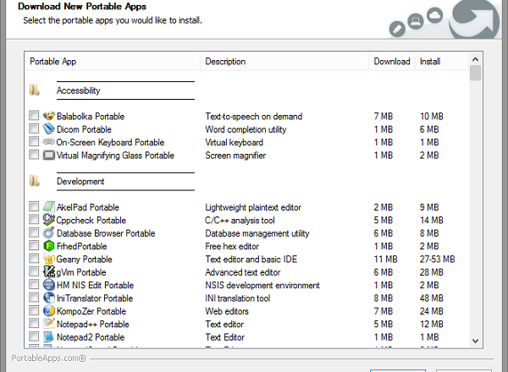Image resolution: width=508 pixels, height=372 pixels.
Task: Click the Balabolka Portable app icon
Action: 49,116
